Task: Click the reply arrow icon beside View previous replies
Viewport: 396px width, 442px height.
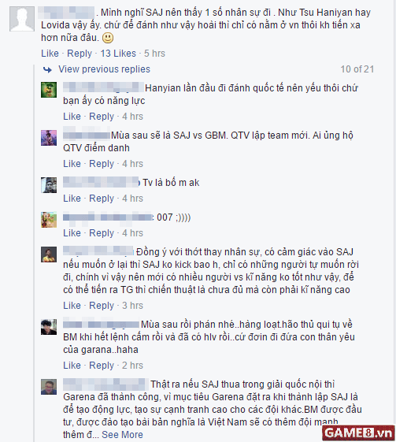Action: [x=47, y=69]
